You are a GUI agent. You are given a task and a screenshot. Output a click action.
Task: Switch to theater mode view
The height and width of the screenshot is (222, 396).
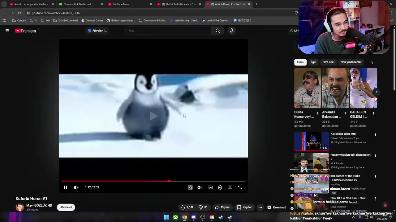(x=230, y=187)
